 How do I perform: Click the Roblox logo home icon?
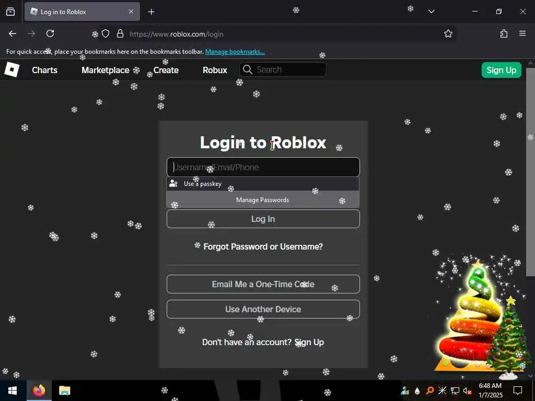click(x=12, y=69)
